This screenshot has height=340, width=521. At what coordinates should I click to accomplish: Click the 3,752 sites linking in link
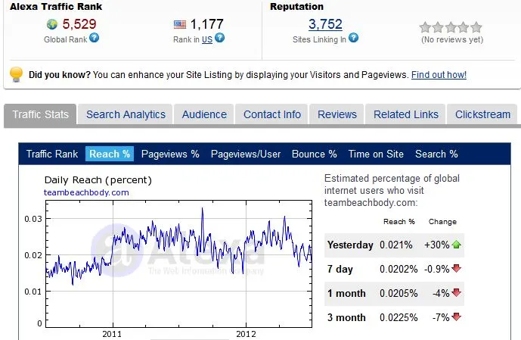325,24
